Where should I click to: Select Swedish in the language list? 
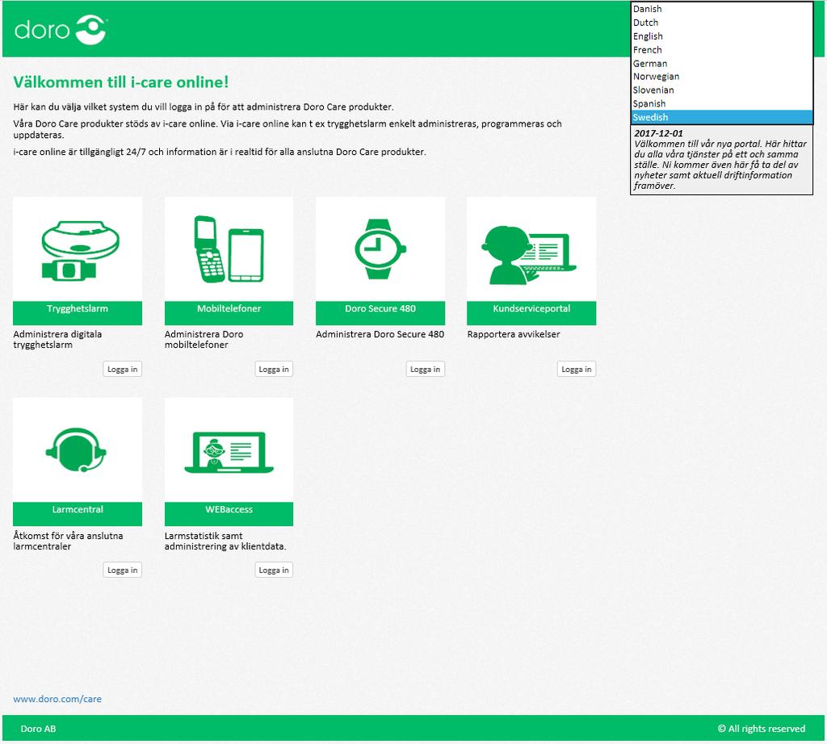(721, 118)
